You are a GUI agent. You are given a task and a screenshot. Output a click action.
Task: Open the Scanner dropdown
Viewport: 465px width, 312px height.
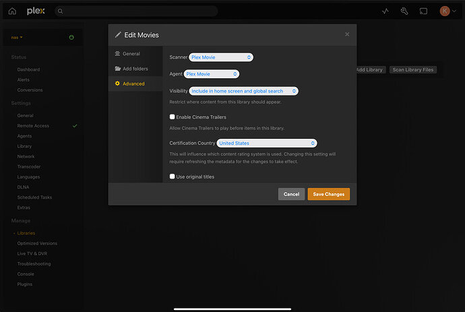tap(221, 57)
